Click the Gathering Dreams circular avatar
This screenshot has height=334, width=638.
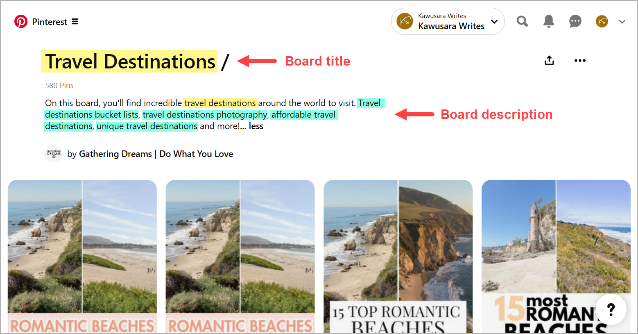[54, 154]
